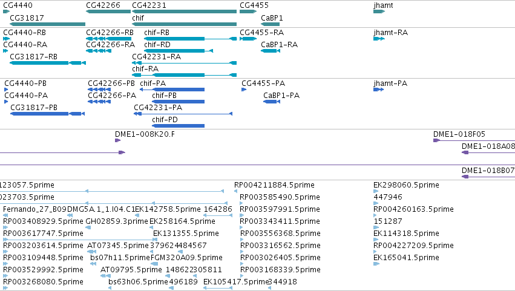
Task: Select EST RP003617747.5prime
Action: (x=44, y=234)
